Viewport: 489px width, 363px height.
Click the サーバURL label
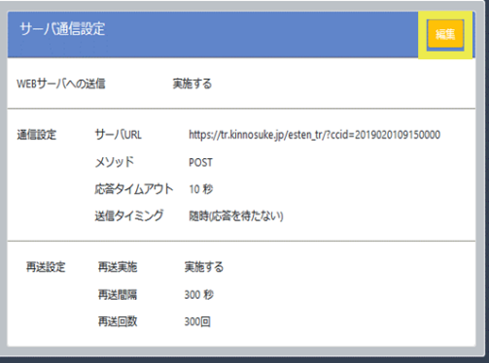coord(118,135)
